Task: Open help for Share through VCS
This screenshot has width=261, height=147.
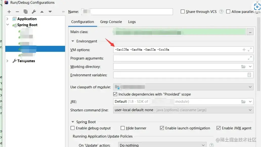Action: (x=221, y=12)
